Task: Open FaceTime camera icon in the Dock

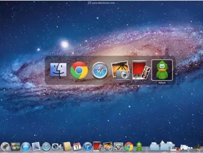Action: [x=56, y=147]
